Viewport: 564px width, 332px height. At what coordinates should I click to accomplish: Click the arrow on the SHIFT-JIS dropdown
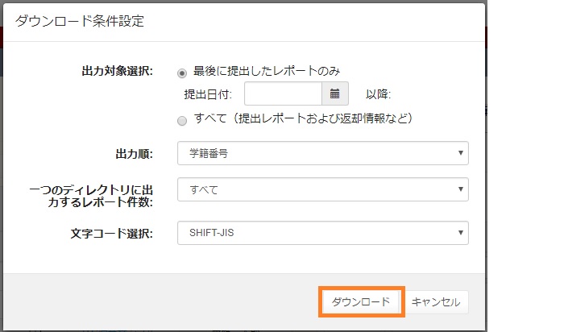point(460,233)
